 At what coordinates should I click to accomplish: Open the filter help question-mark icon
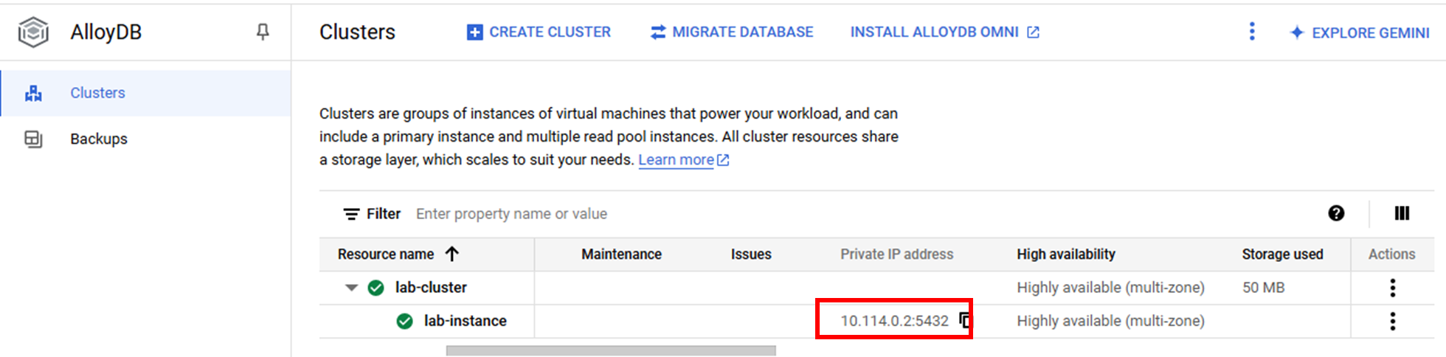pyautogui.click(x=1336, y=213)
